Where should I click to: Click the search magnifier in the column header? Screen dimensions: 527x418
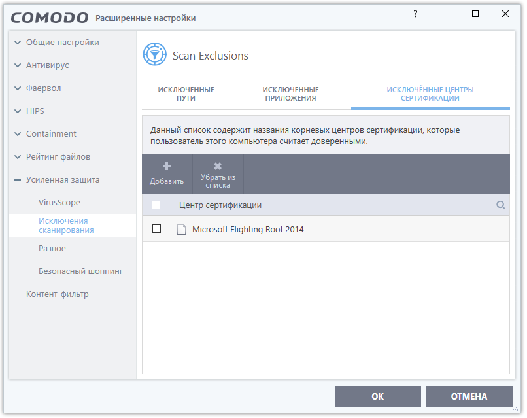501,205
